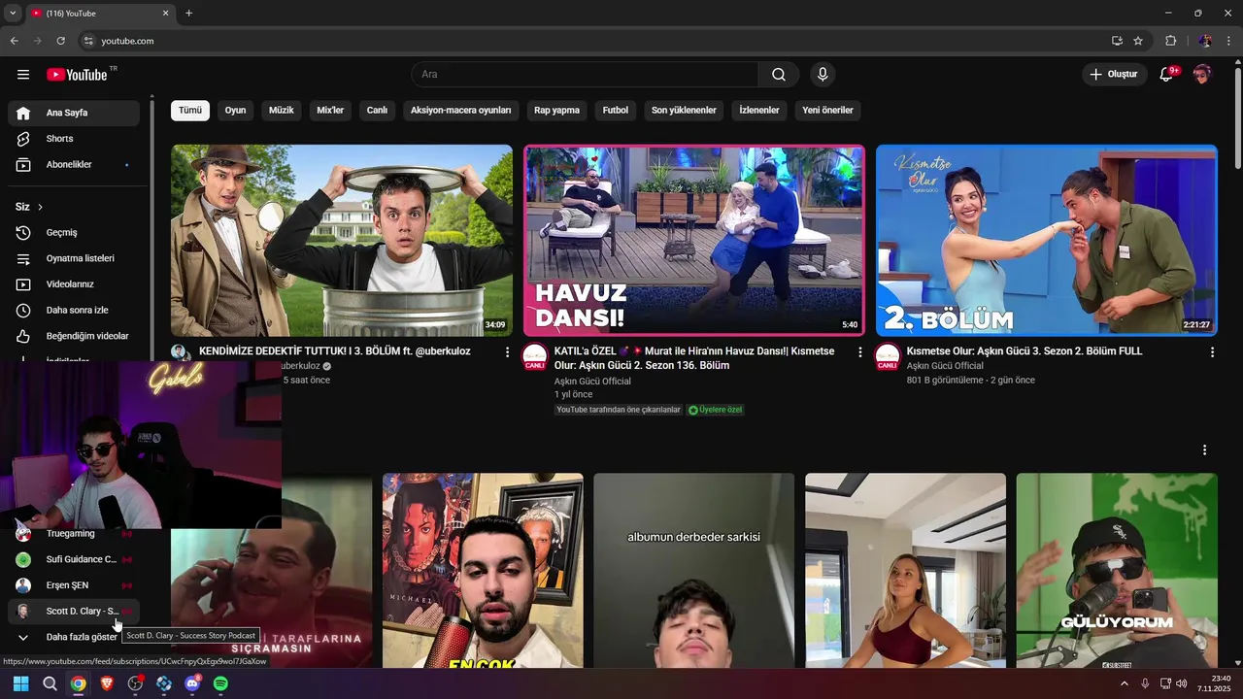Select the Mix'ler filter chip
Image resolution: width=1243 pixels, height=699 pixels.
(330, 111)
